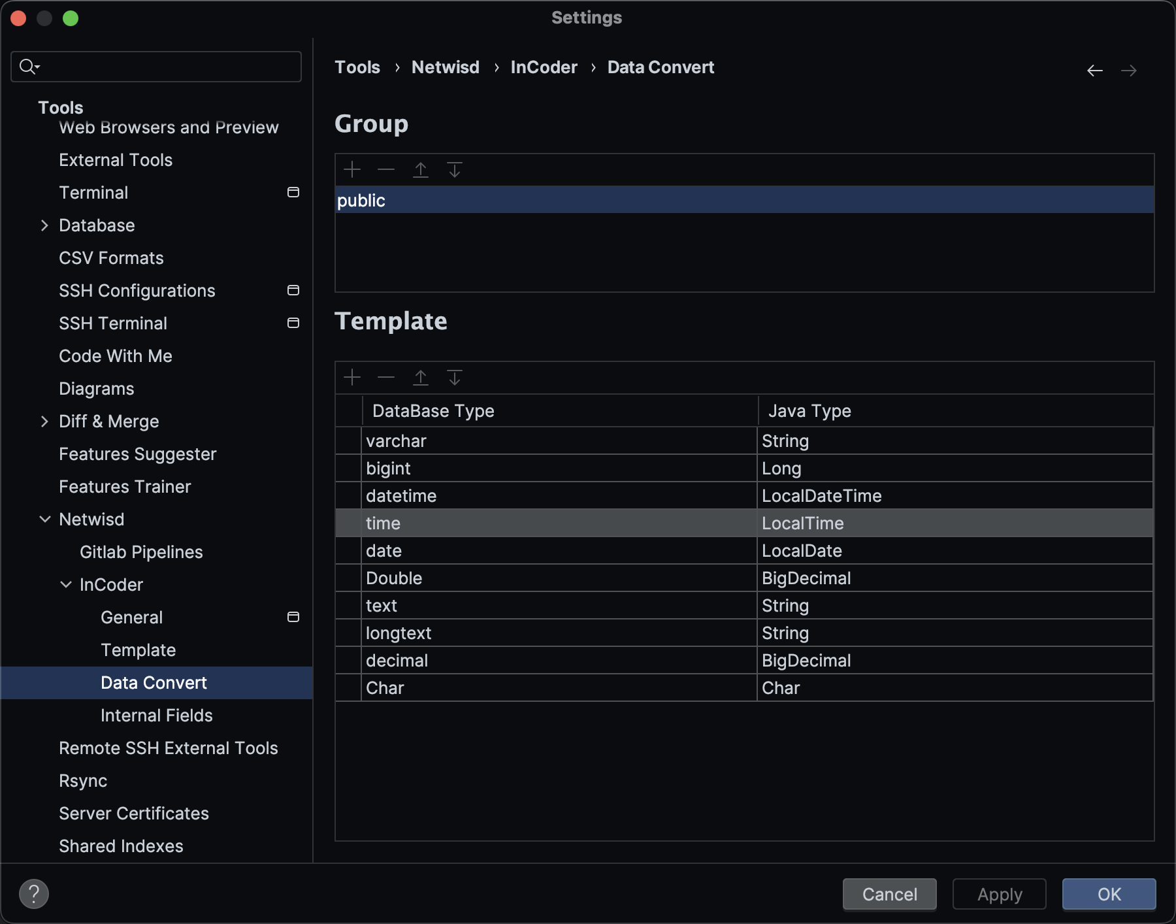Add a new row in Template toolbar
Image resolution: width=1176 pixels, height=924 pixels.
click(352, 378)
